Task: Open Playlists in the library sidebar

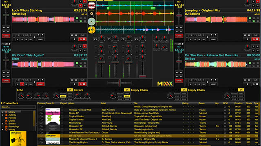Action: [12, 118]
